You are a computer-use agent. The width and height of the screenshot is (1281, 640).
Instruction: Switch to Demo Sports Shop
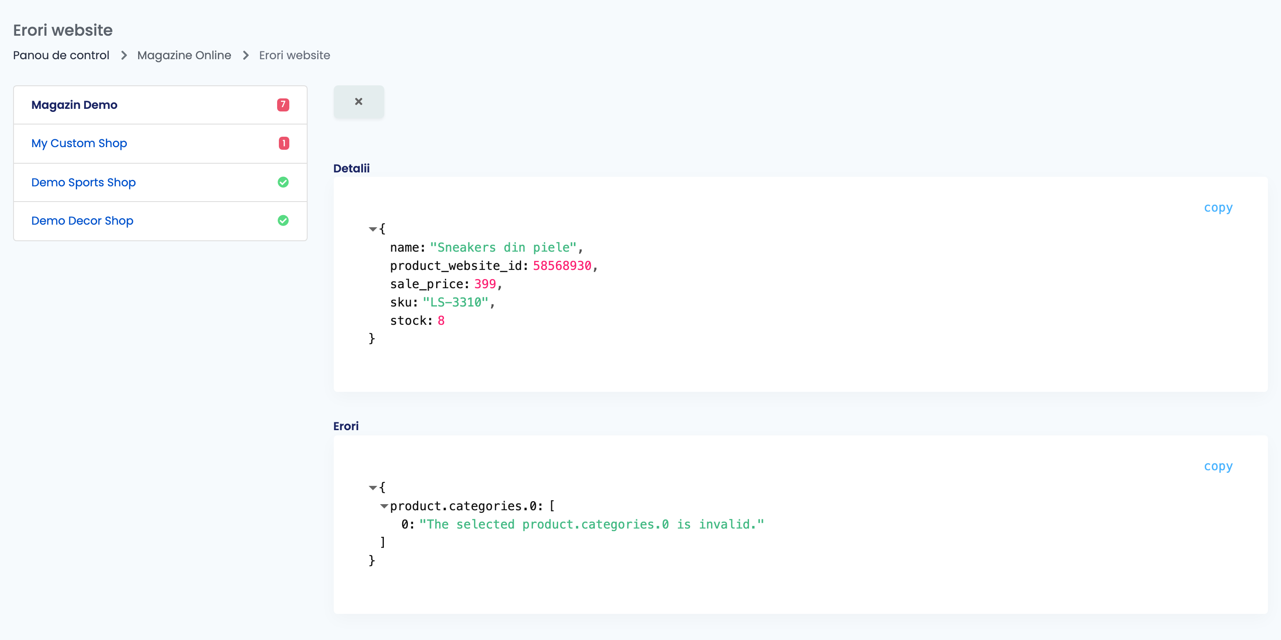pos(160,182)
